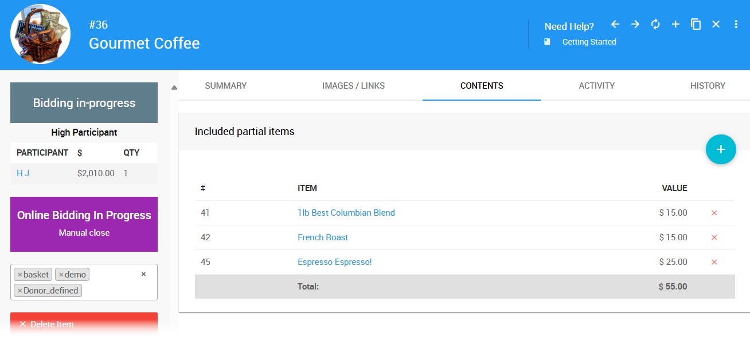This screenshot has width=750, height=337.
Task: Remove 1lb Best Columbian Blend from contents
Action: 714,213
